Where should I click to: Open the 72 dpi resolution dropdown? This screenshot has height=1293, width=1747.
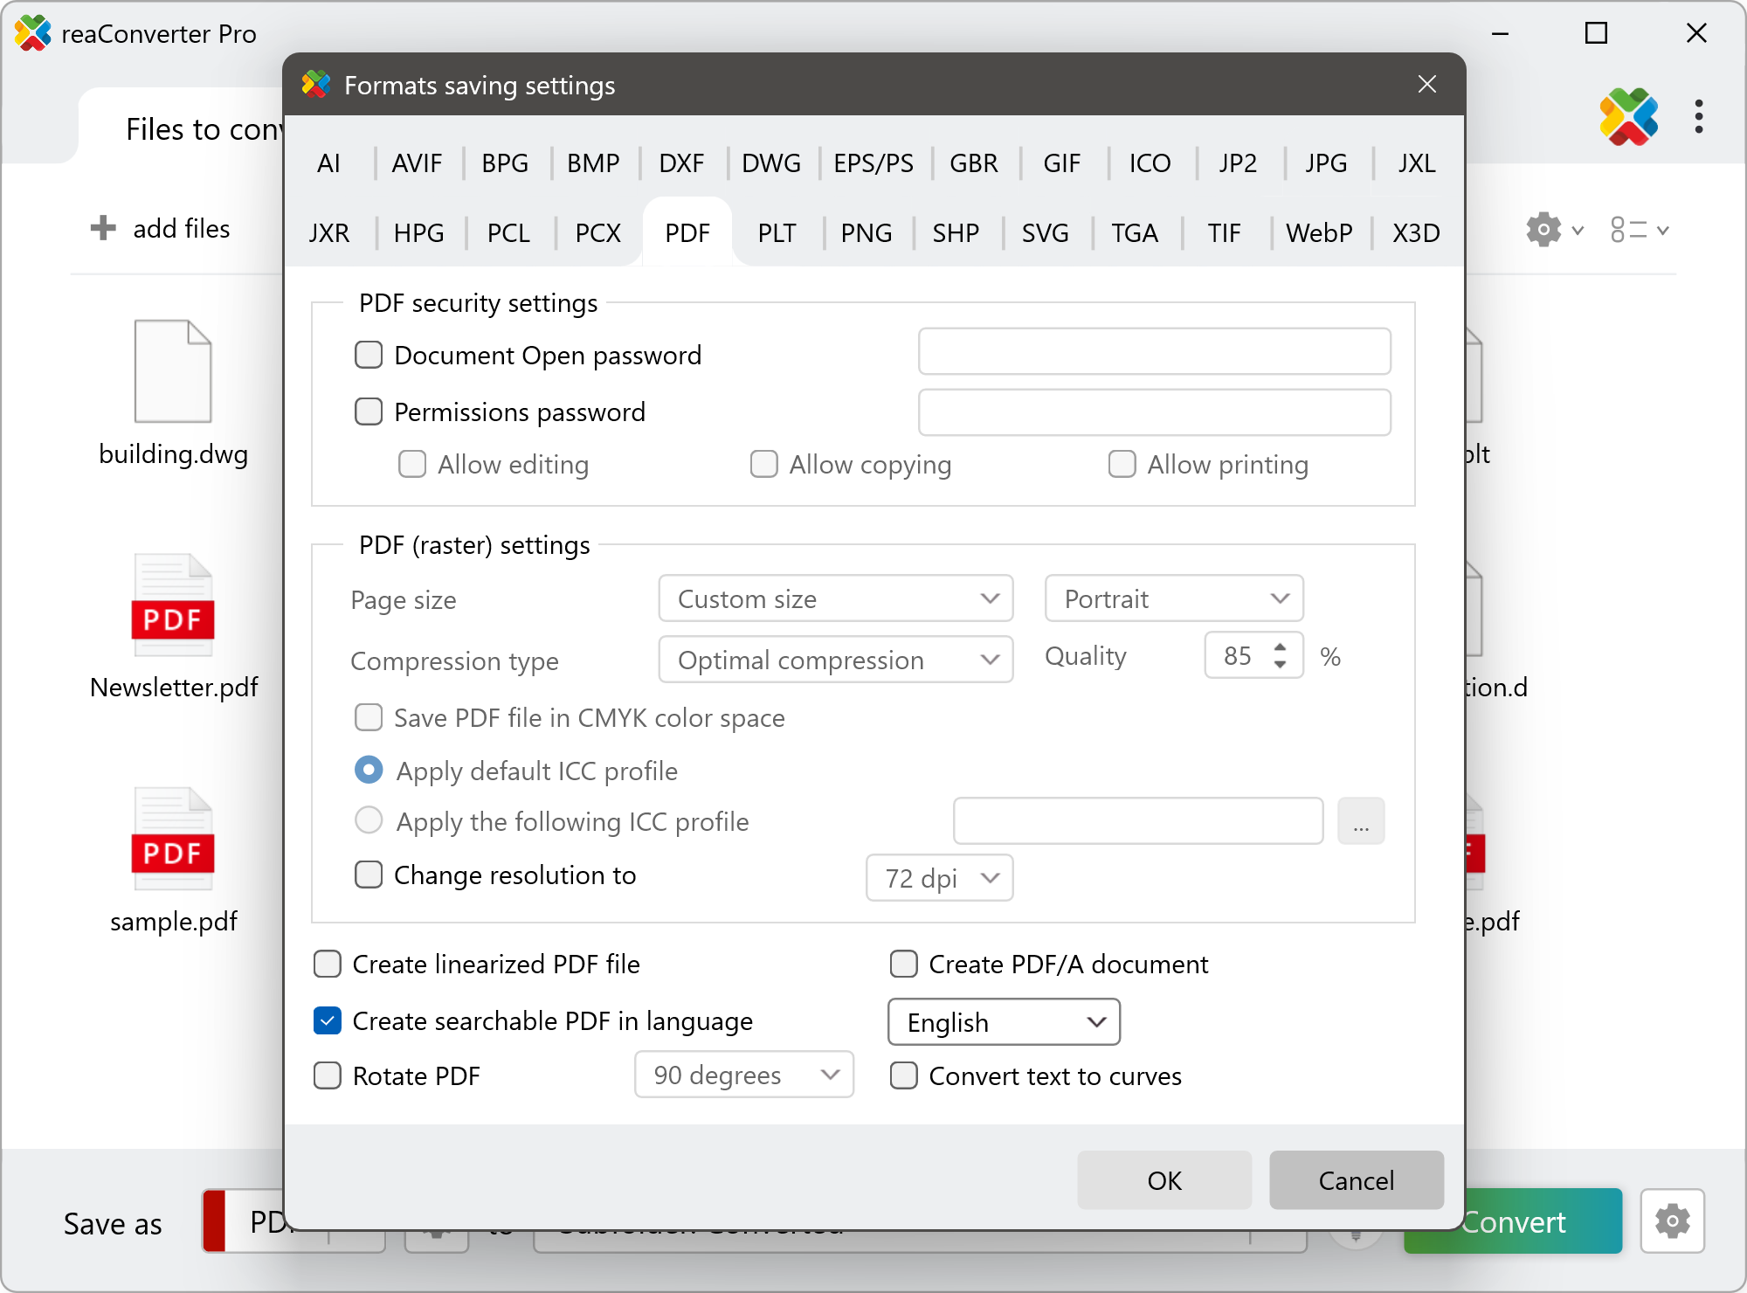tap(939, 878)
